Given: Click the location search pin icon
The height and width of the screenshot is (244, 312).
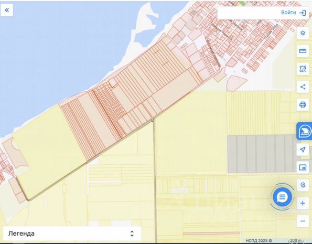Looking at the screenshot, I should pyautogui.click(x=303, y=185).
